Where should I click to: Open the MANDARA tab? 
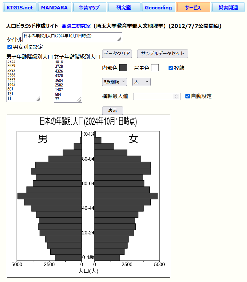tap(54, 7)
